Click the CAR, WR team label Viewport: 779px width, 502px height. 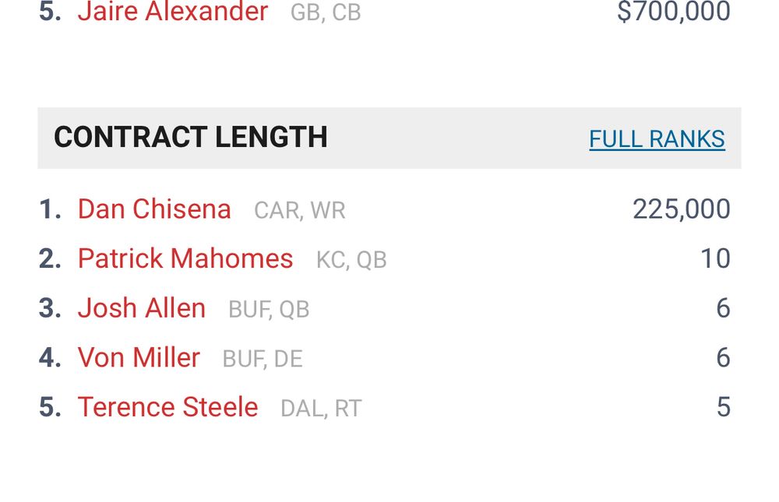pos(300,211)
